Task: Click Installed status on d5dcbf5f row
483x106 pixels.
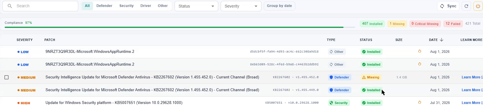Action: click(372, 52)
